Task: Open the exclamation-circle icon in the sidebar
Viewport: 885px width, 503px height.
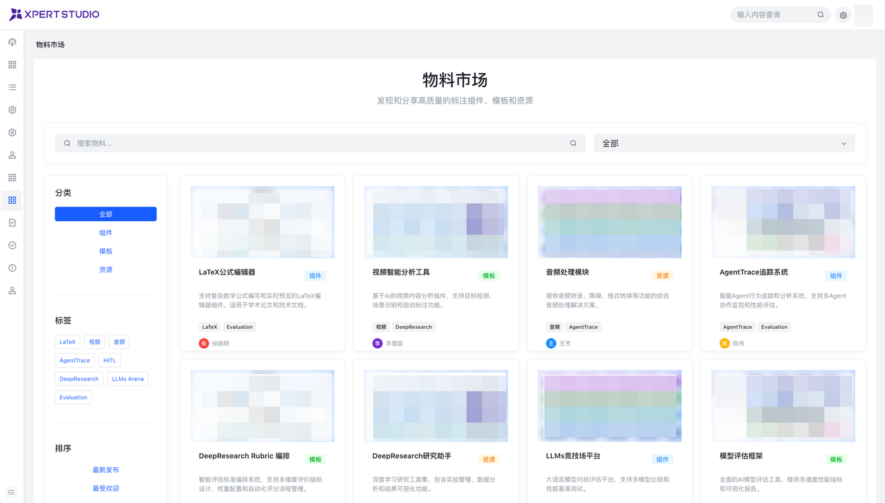Action: pos(12,268)
